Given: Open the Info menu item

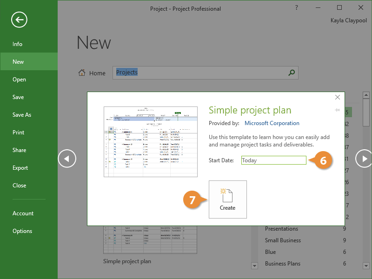Looking at the screenshot, I should [x=18, y=44].
